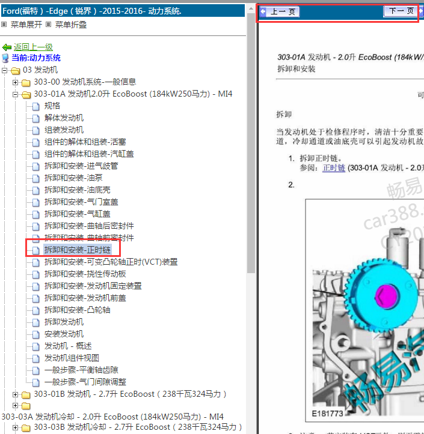Expand the 303-03B 发动机冷却 node

coord(16,427)
